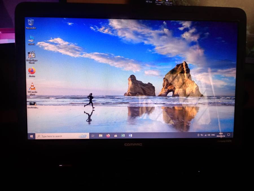Select the VLC media player desktop shortcut
254x191 pixels.
coord(32,87)
